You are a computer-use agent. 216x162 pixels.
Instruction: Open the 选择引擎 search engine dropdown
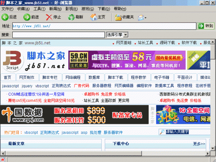126,35
